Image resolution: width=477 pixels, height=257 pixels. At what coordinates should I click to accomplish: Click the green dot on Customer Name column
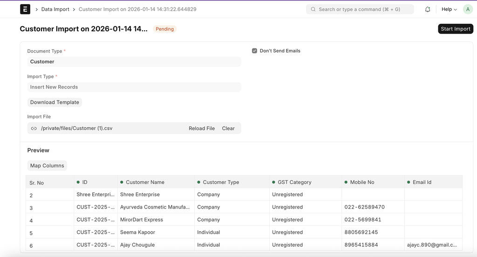[x=122, y=182]
